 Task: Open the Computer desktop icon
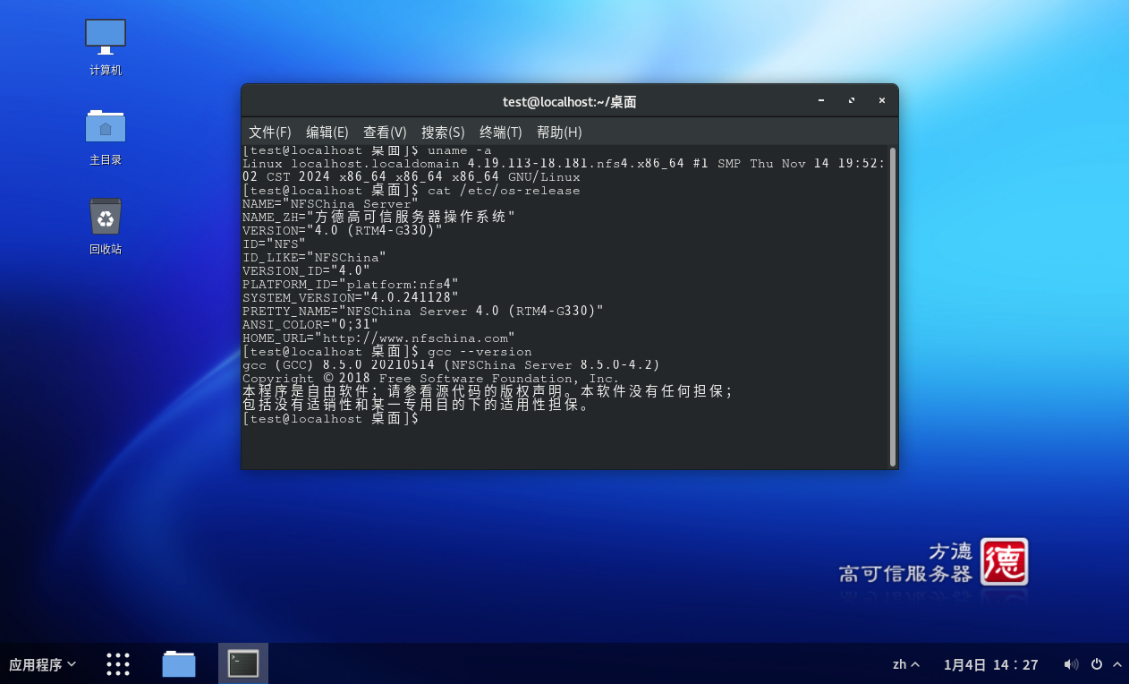[106, 38]
